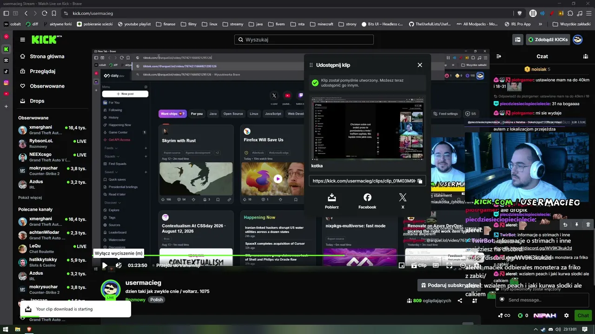The image size is (595, 334).
Task: Share the usermacieg stream
Action: coord(460,301)
